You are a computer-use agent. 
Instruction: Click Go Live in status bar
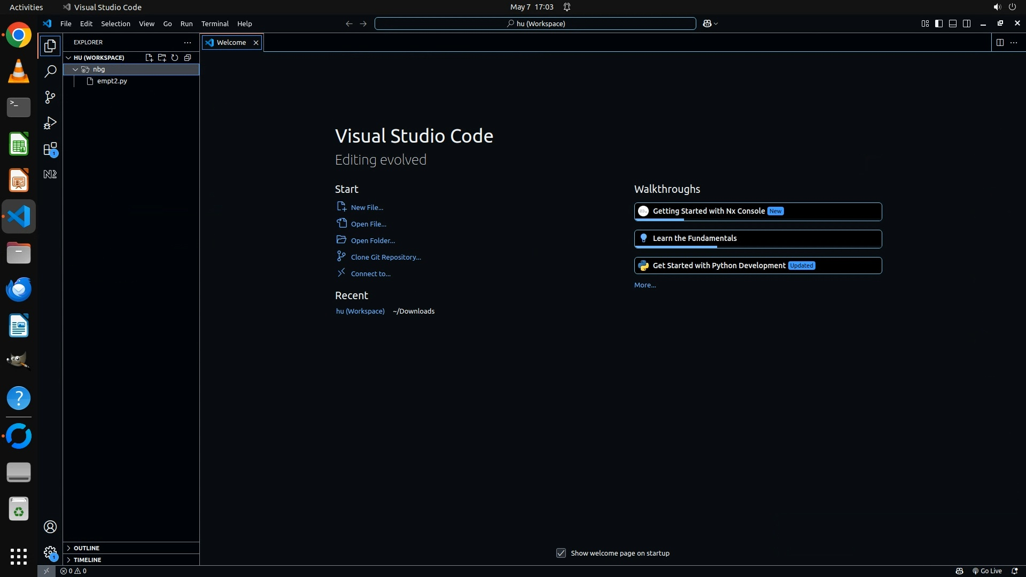(987, 571)
